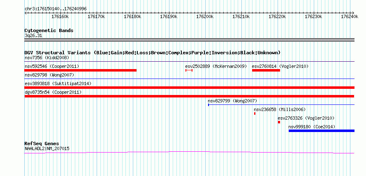Open gene NAALADL2|NM_207015 label
Viewport: 366px width, 176px height.
(x=47, y=148)
